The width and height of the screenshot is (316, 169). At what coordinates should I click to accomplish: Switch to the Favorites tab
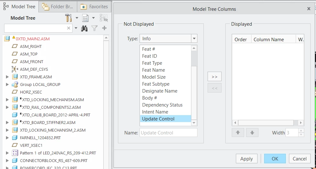[94, 7]
